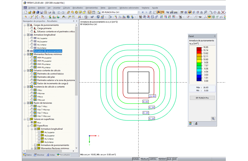
Task: Close the Panel window
Action: 215,36
